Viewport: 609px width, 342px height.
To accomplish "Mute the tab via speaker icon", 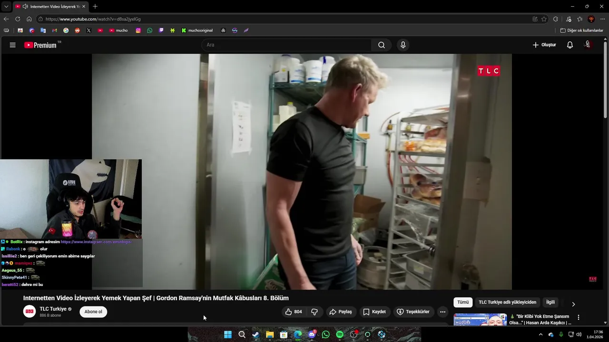I will (25, 7).
